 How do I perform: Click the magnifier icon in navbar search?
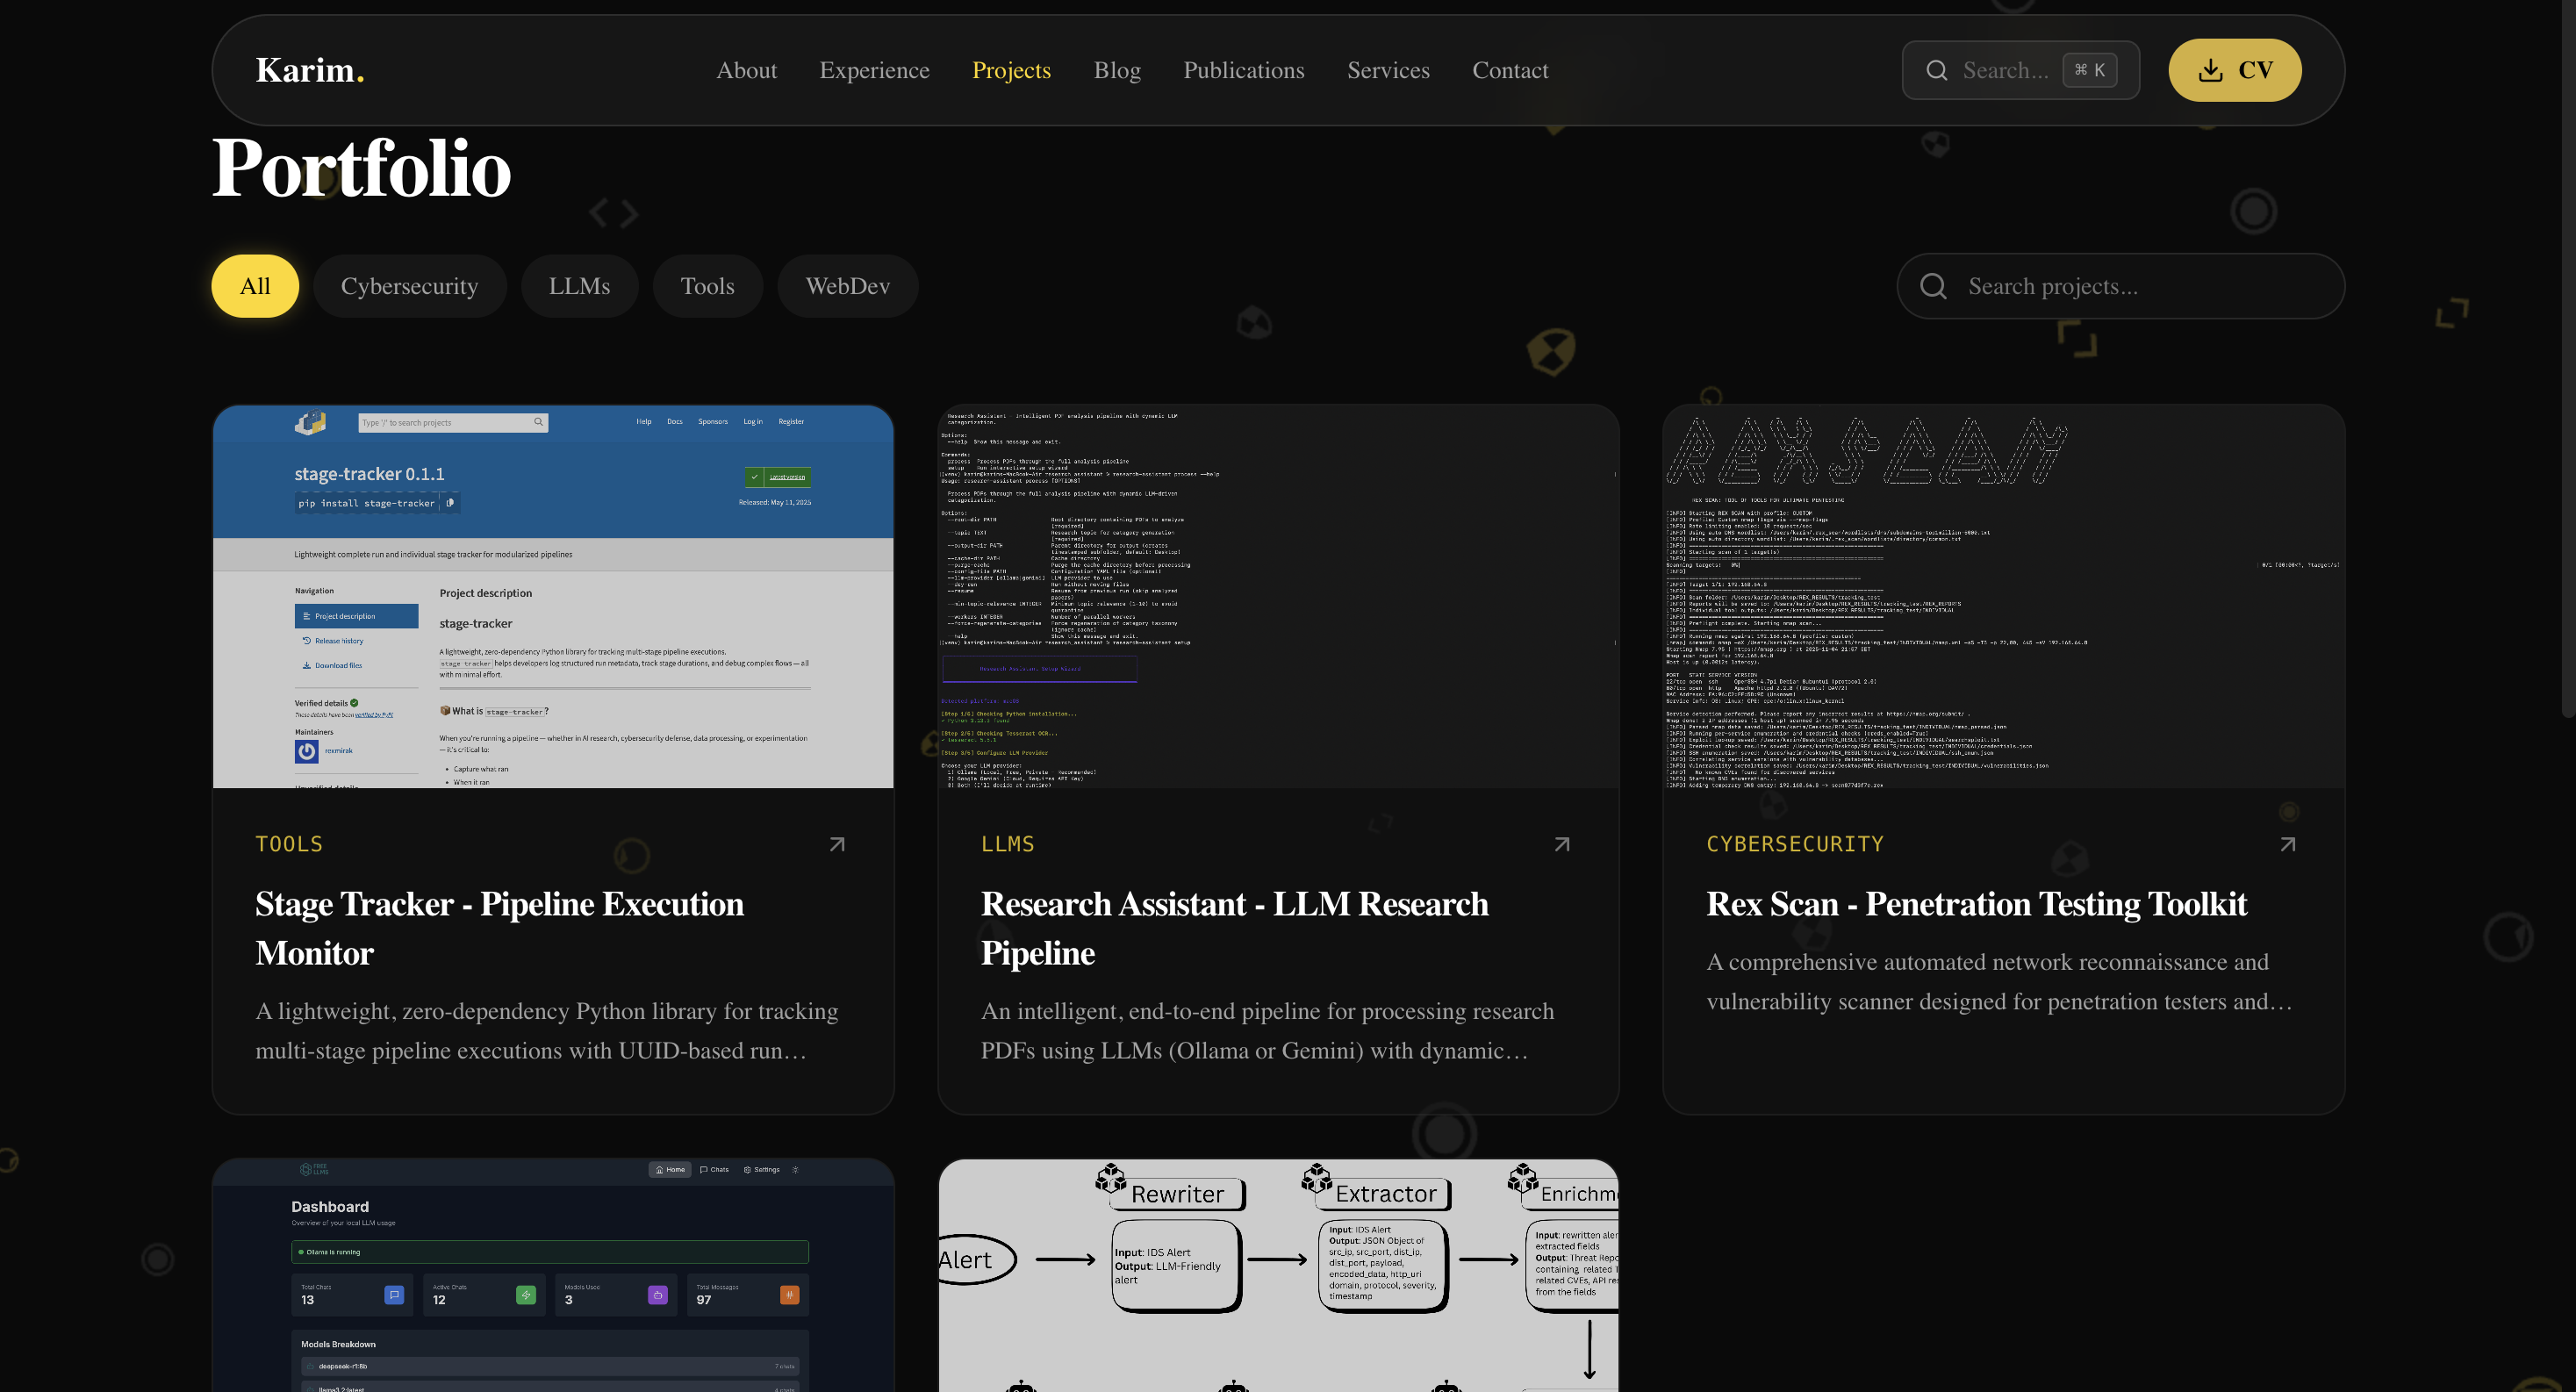pos(1937,70)
